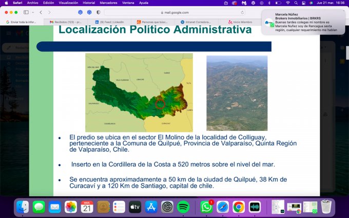Image resolution: width=349 pixels, height=218 pixels.
Task: Open the Wi-Fi status menu
Action: [288, 3]
